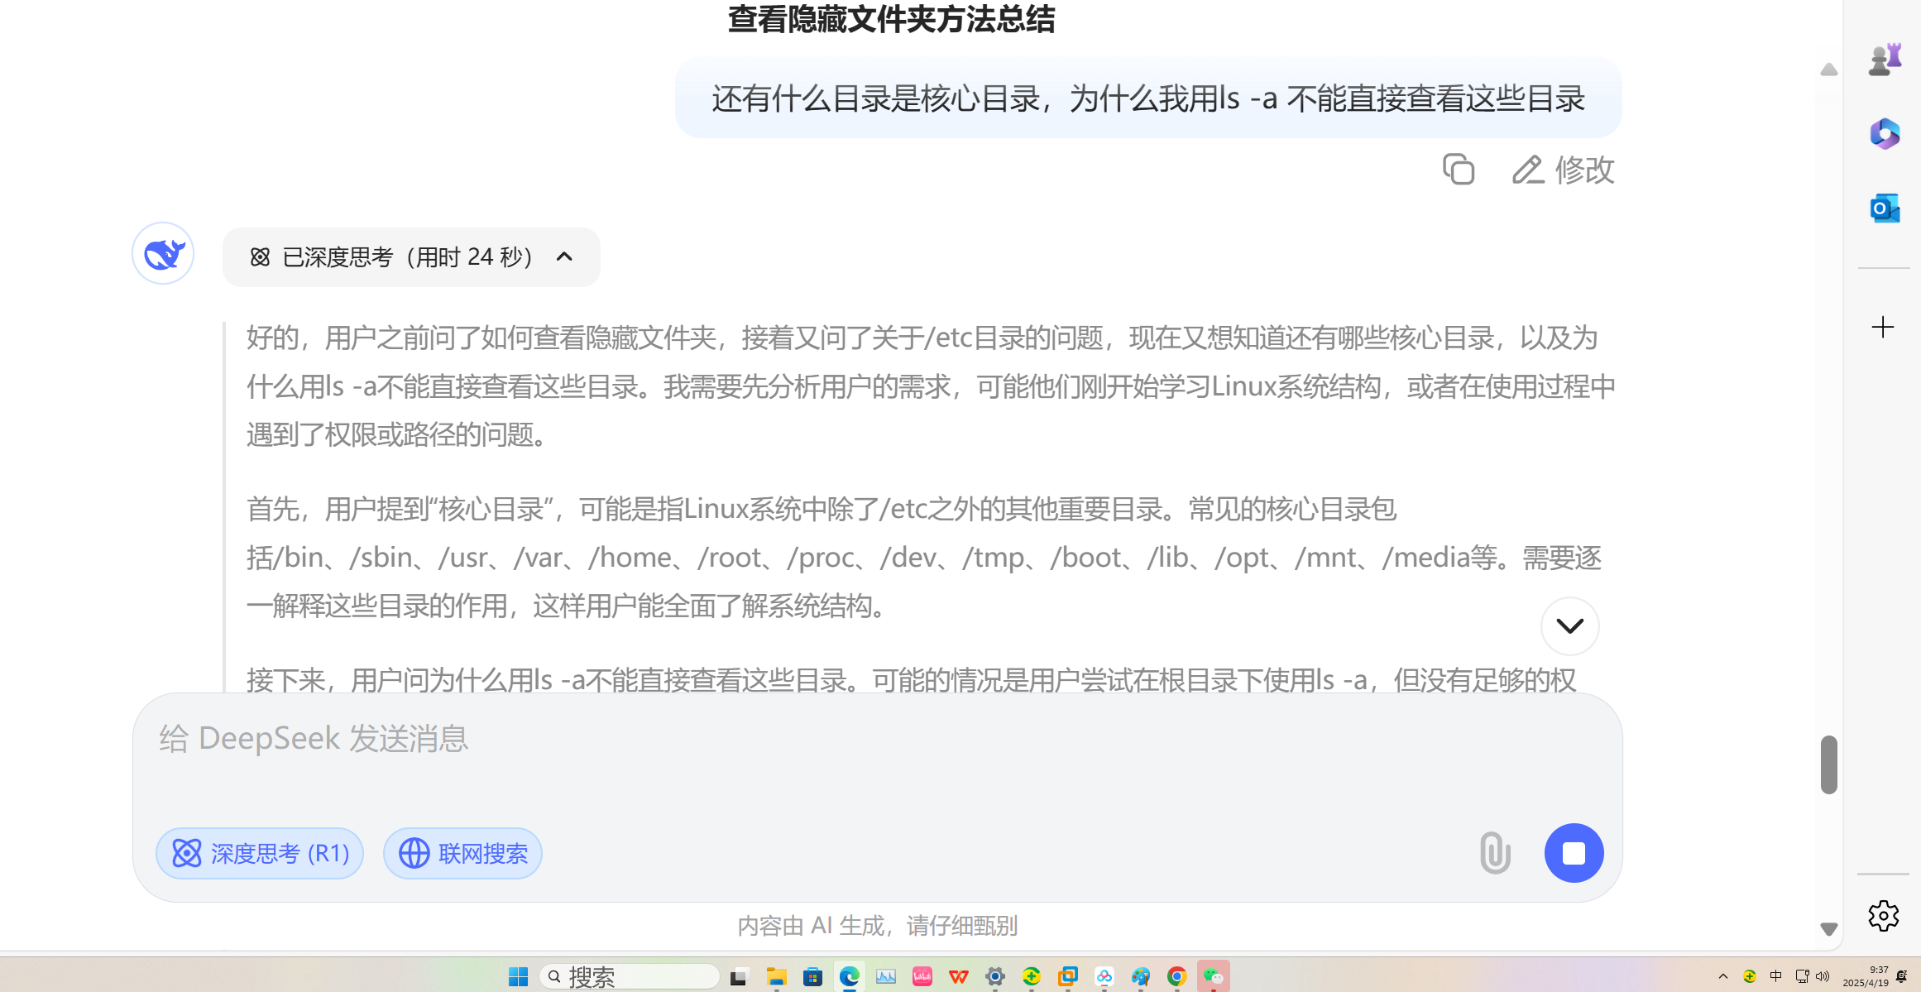Open WeChat from the taskbar
Screen dimensions: 1921x992
1213,977
